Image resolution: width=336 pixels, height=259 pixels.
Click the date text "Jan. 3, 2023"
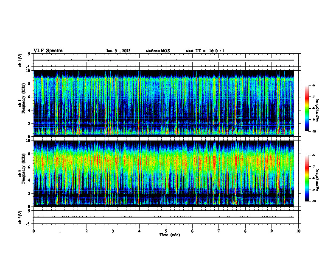[x=118, y=51]
